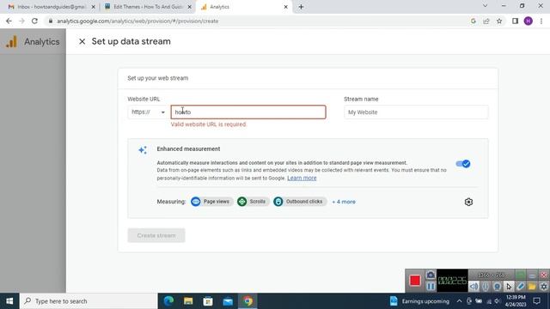Click the taskbar search box
Image resolution: width=550 pixels, height=309 pixels.
(x=89, y=301)
